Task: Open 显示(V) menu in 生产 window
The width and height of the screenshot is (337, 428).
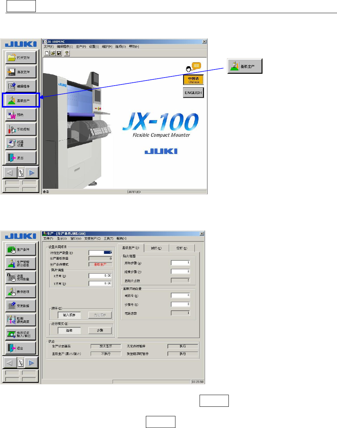Action: pyautogui.click(x=62, y=239)
